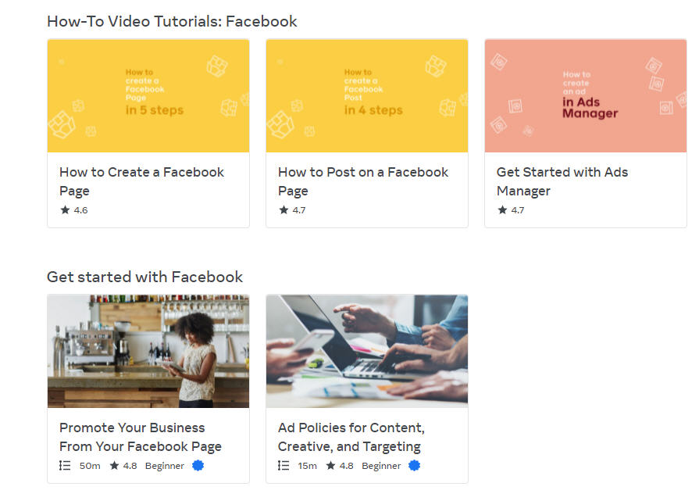Viewport: 699px width, 501px height.
Task: Click the Beginner label on Ad Policies card
Action: pos(381,466)
